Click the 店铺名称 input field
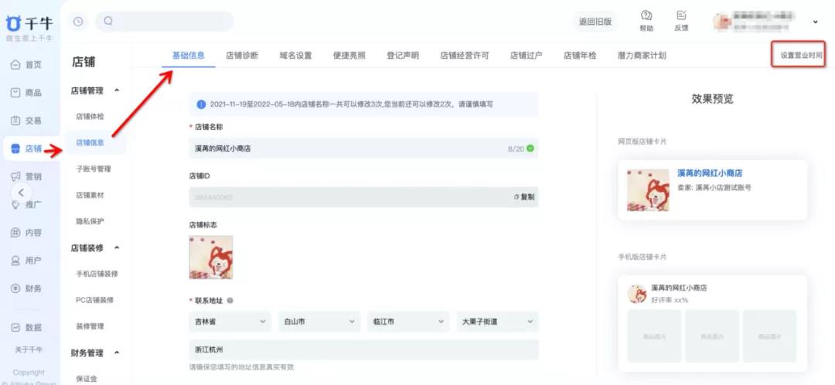 pos(363,148)
